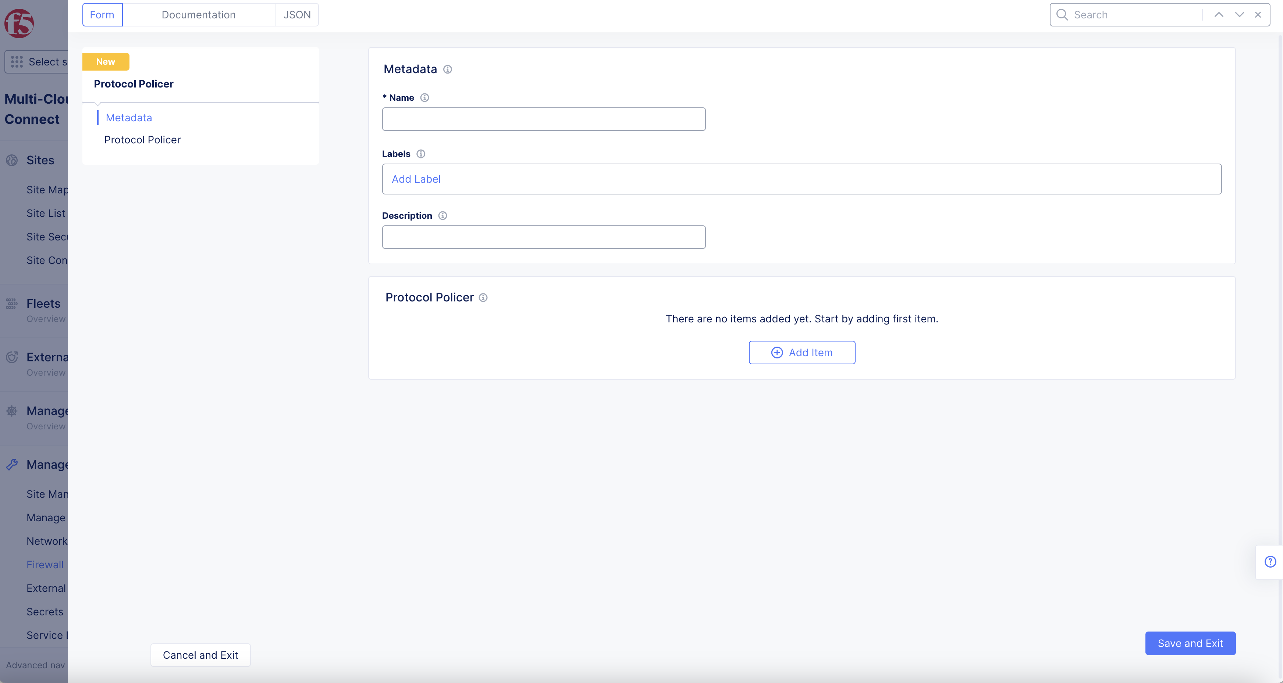Click the Add Item button

tap(802, 353)
